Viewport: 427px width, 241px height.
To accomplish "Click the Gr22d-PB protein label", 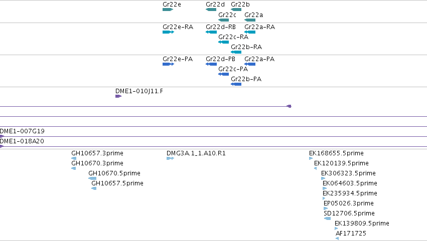I will pyautogui.click(x=220, y=59).
